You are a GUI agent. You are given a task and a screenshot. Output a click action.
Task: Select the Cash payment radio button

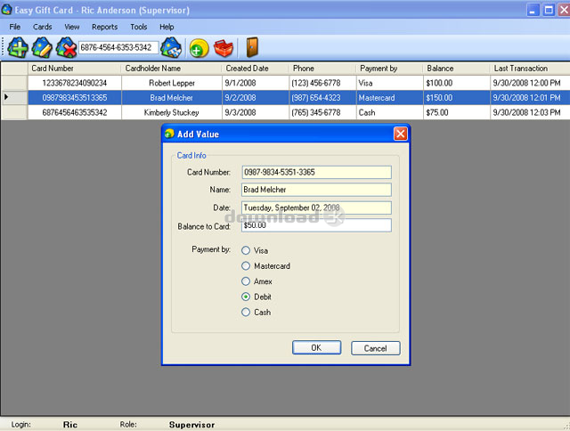point(246,313)
